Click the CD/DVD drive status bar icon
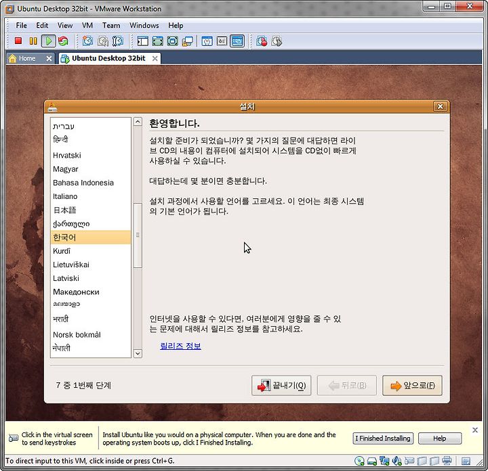 coord(359,461)
